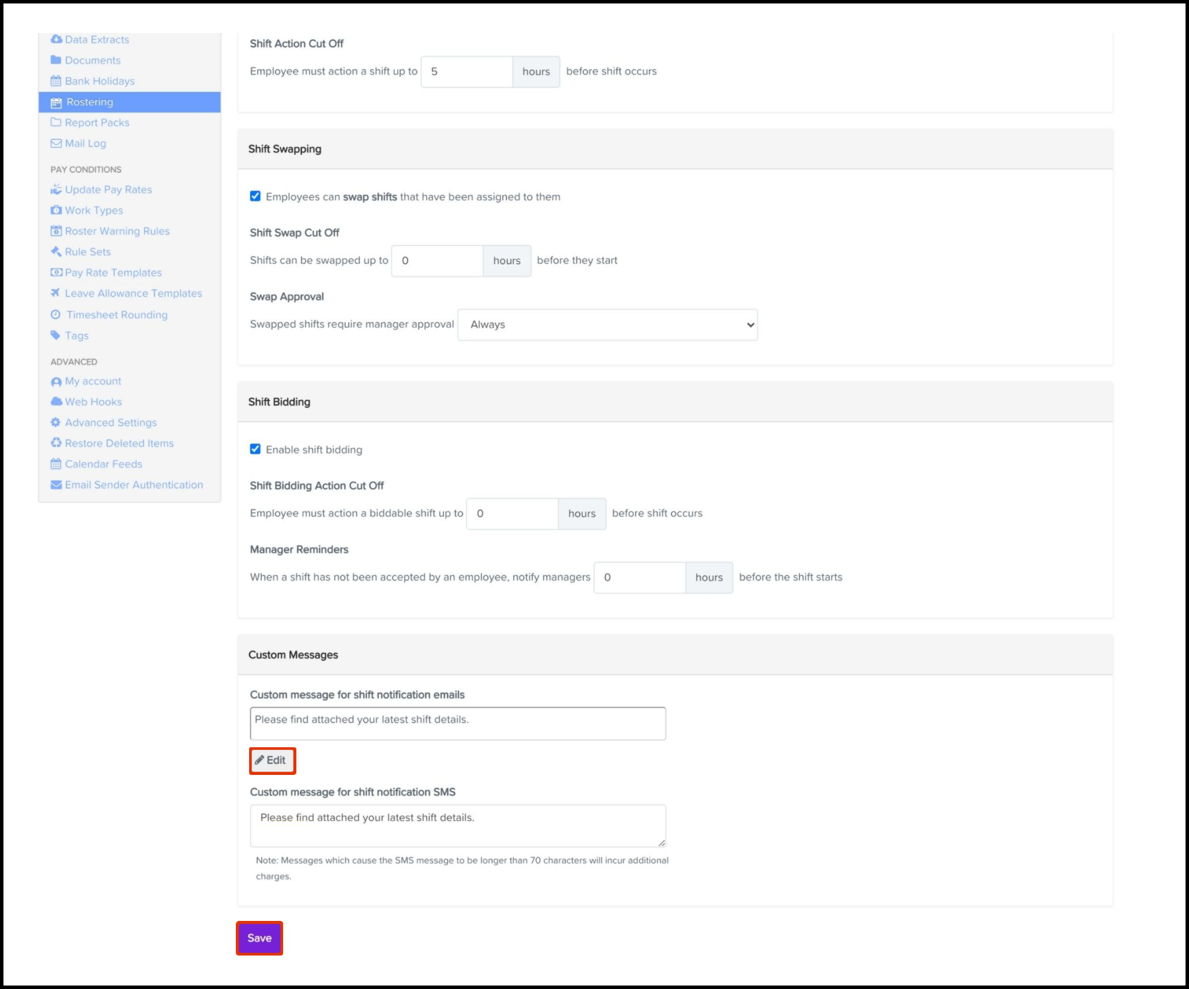Click the Data Extracts cloud icon
The width and height of the screenshot is (1189, 989).
(56, 39)
